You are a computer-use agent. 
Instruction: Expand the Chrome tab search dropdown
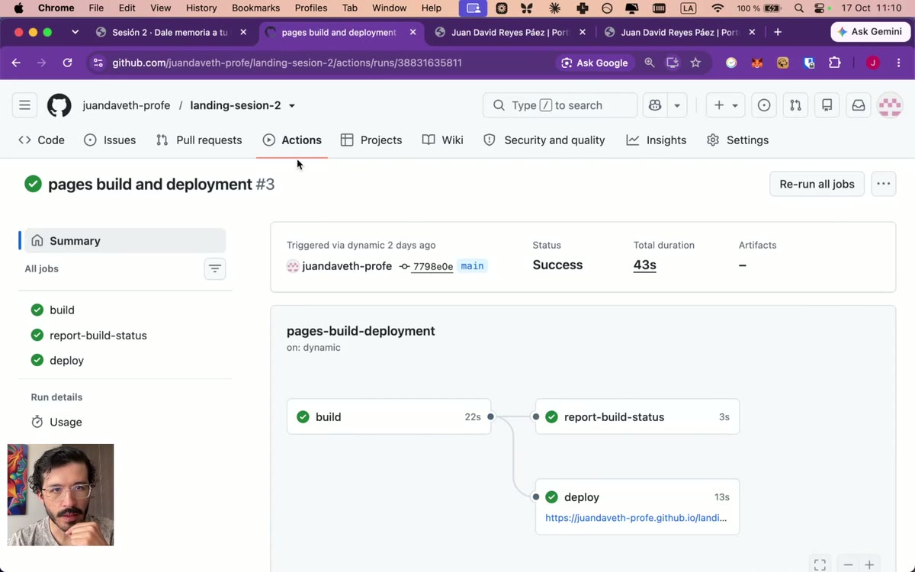[75, 32]
